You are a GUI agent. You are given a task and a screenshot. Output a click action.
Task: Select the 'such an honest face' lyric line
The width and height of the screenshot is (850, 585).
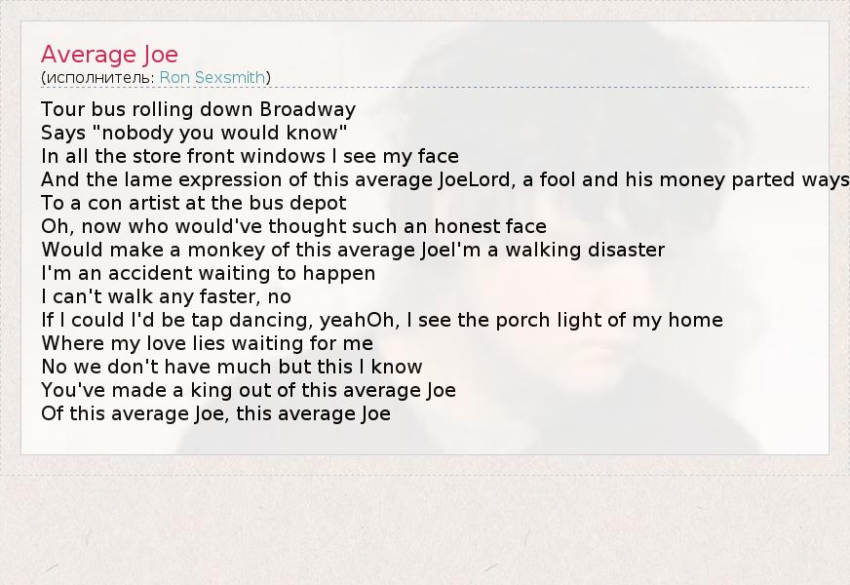293,226
